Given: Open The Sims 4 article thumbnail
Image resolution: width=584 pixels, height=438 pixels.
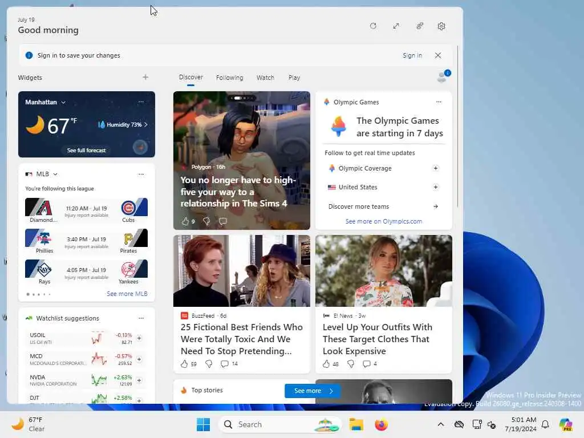Looking at the screenshot, I should pyautogui.click(x=242, y=160).
